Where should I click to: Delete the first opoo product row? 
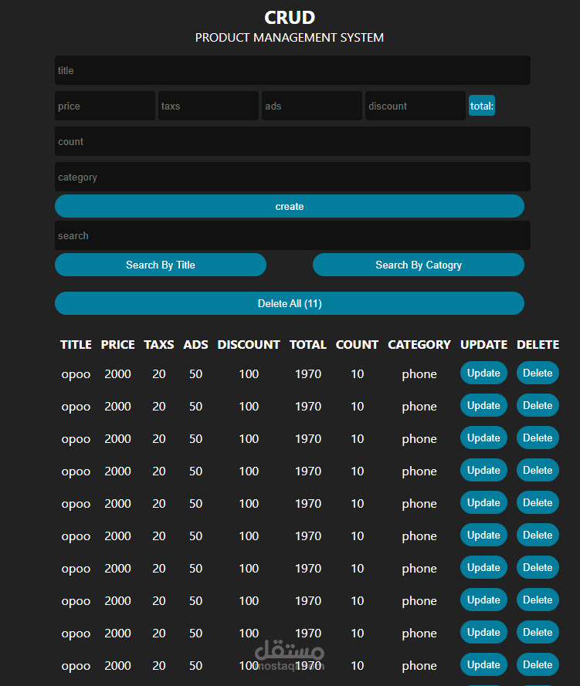pos(538,373)
